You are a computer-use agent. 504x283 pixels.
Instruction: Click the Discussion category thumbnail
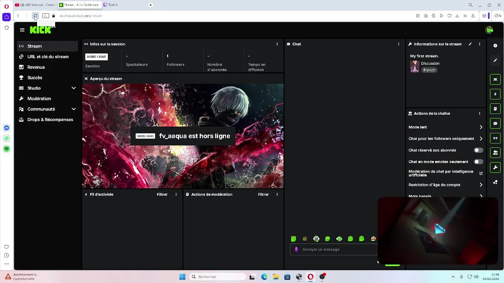click(415, 66)
